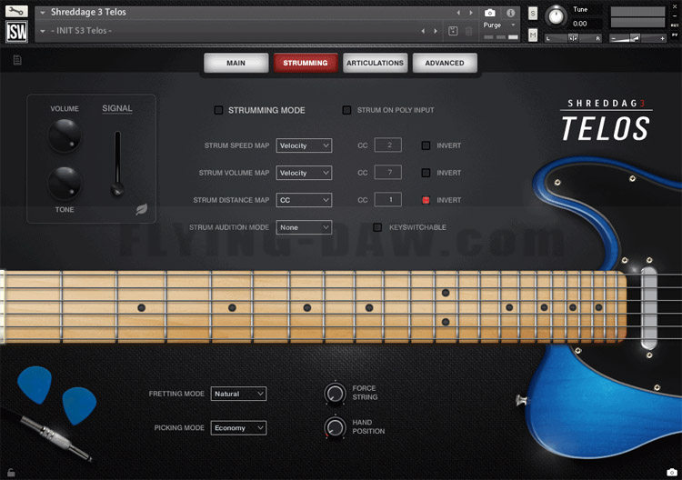The width and height of the screenshot is (682, 480).
Task: Click the Hand Position knob
Action: (x=335, y=427)
